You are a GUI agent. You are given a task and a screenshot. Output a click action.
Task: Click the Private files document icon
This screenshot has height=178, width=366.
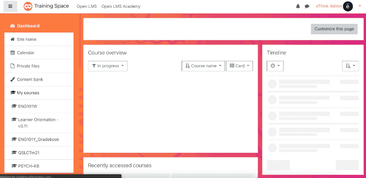tap(13, 66)
